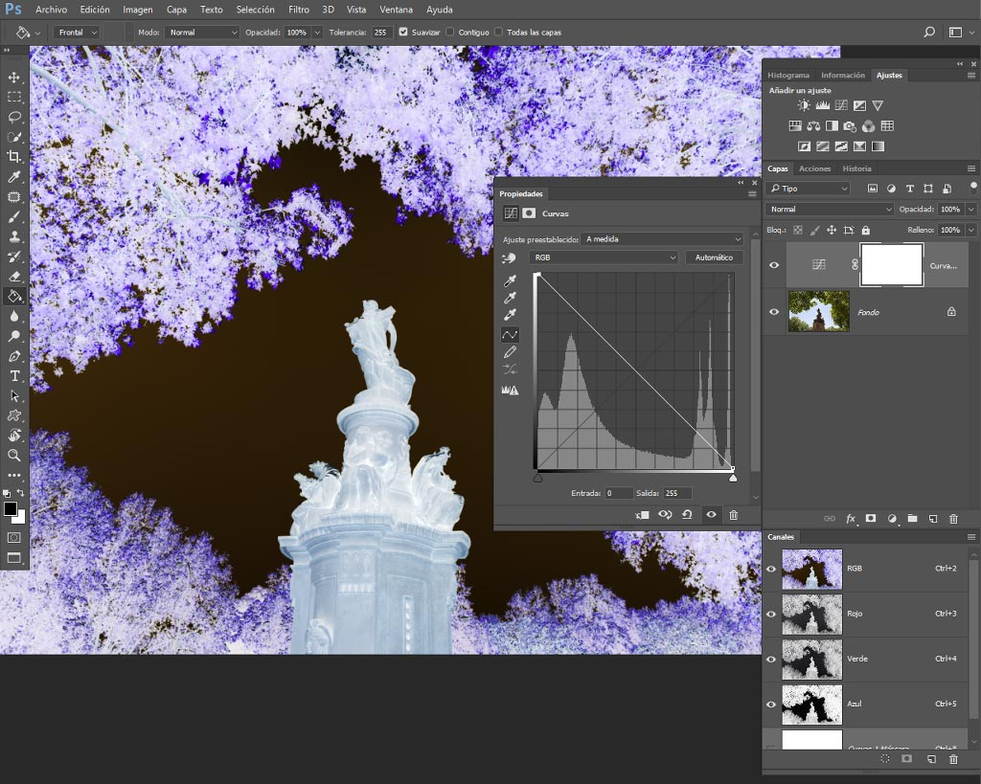Create a new group folder
Viewport: 981px width, 784px height.
coord(912,518)
